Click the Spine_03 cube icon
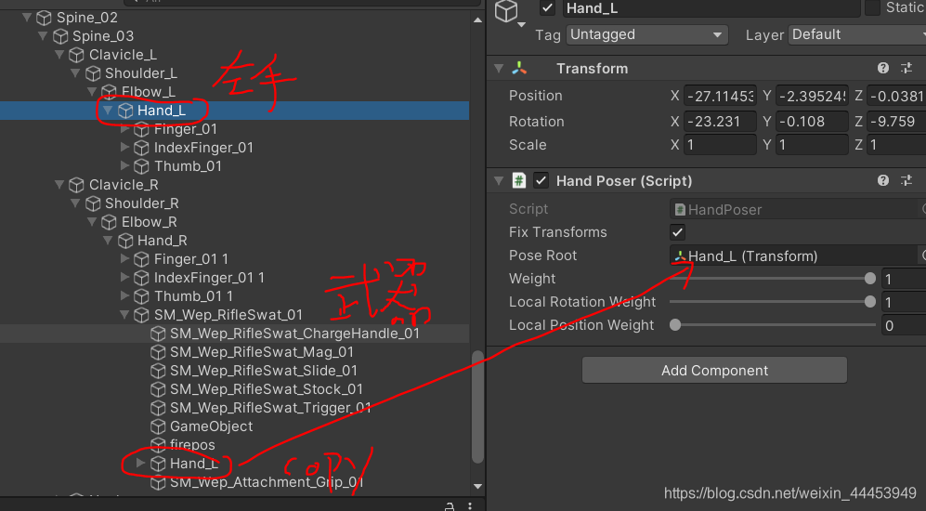Image resolution: width=926 pixels, height=511 pixels. point(60,36)
